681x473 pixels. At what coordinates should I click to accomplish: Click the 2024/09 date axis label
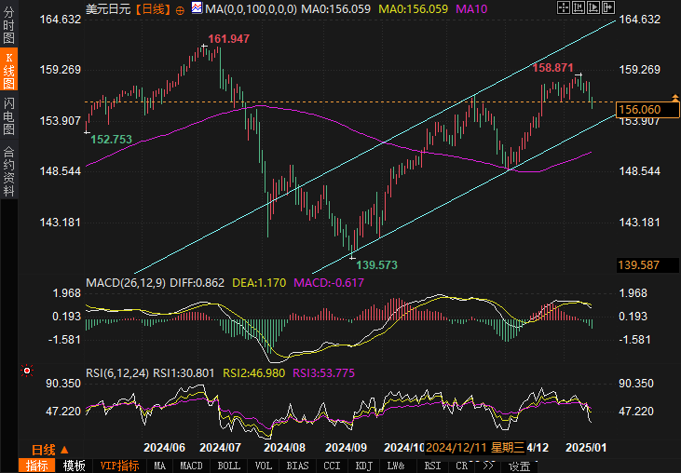click(x=347, y=448)
